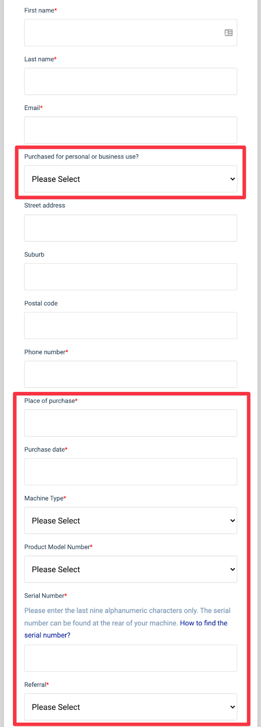Screen dimensions: 261x727
Task: Click into the Last name field
Action: point(130,81)
